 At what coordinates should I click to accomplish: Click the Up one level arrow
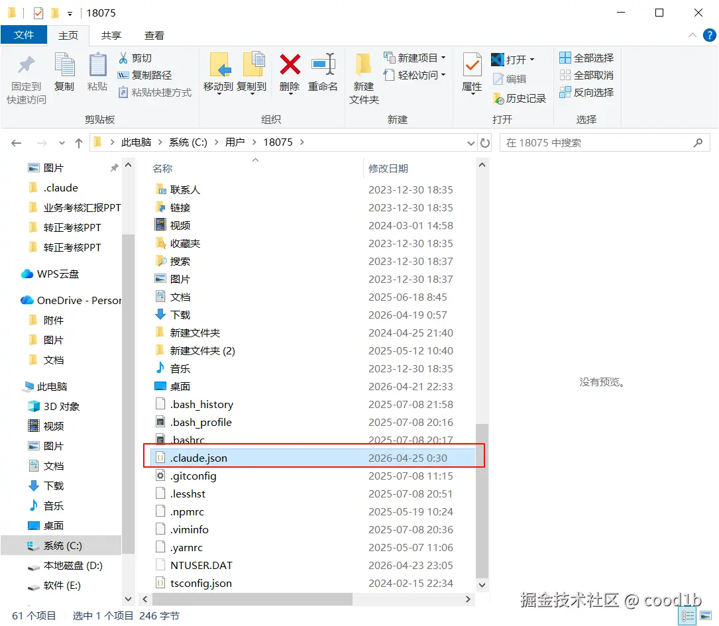pos(79,143)
